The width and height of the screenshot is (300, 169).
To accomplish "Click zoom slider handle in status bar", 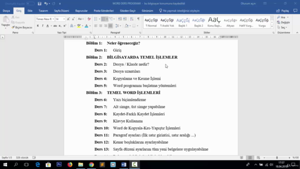I will pyautogui.click(x=277, y=158).
